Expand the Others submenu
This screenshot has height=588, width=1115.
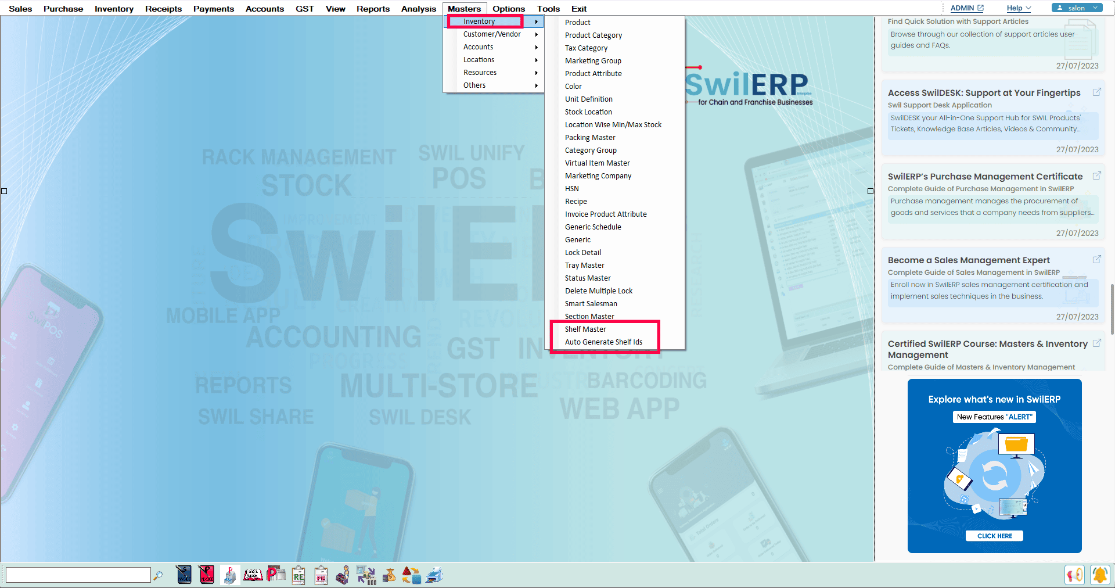click(x=494, y=85)
